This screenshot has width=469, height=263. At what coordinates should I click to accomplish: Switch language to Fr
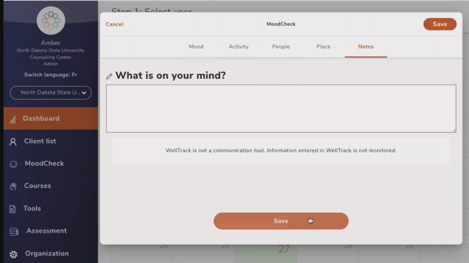point(50,75)
